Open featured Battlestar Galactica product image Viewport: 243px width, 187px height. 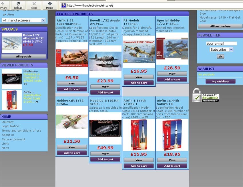(105, 129)
